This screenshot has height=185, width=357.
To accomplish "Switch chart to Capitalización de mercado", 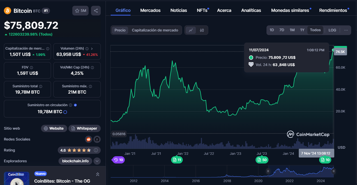I will coord(155,30).
